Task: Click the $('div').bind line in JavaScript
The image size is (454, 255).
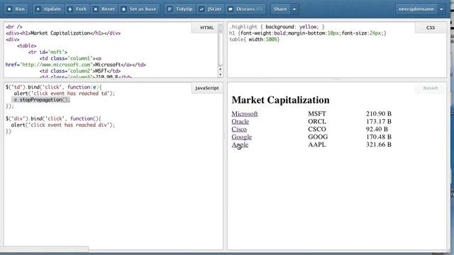Action: point(53,118)
